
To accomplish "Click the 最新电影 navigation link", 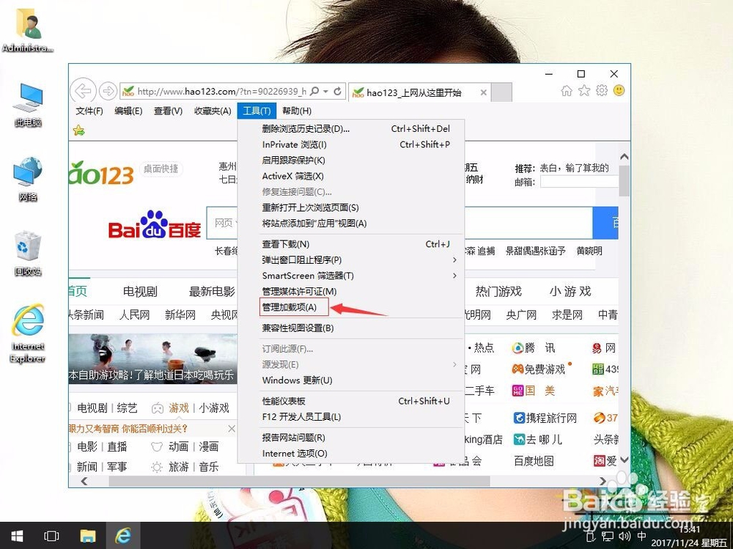I will pos(212,291).
